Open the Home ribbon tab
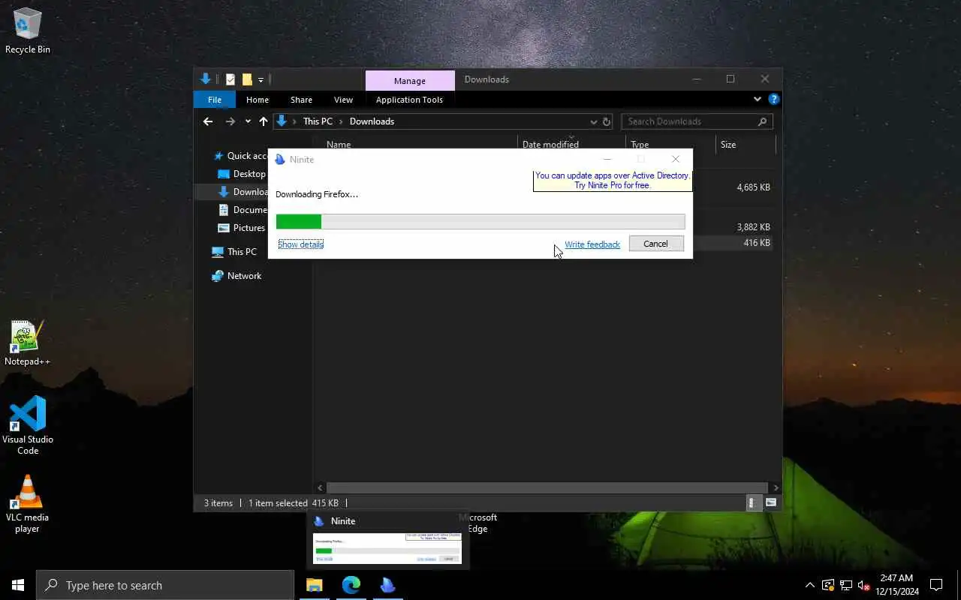The width and height of the screenshot is (961, 600). 258,100
